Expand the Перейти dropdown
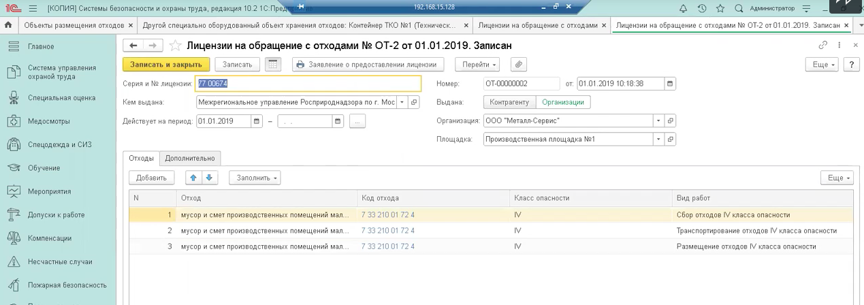864x305 pixels. (479, 65)
